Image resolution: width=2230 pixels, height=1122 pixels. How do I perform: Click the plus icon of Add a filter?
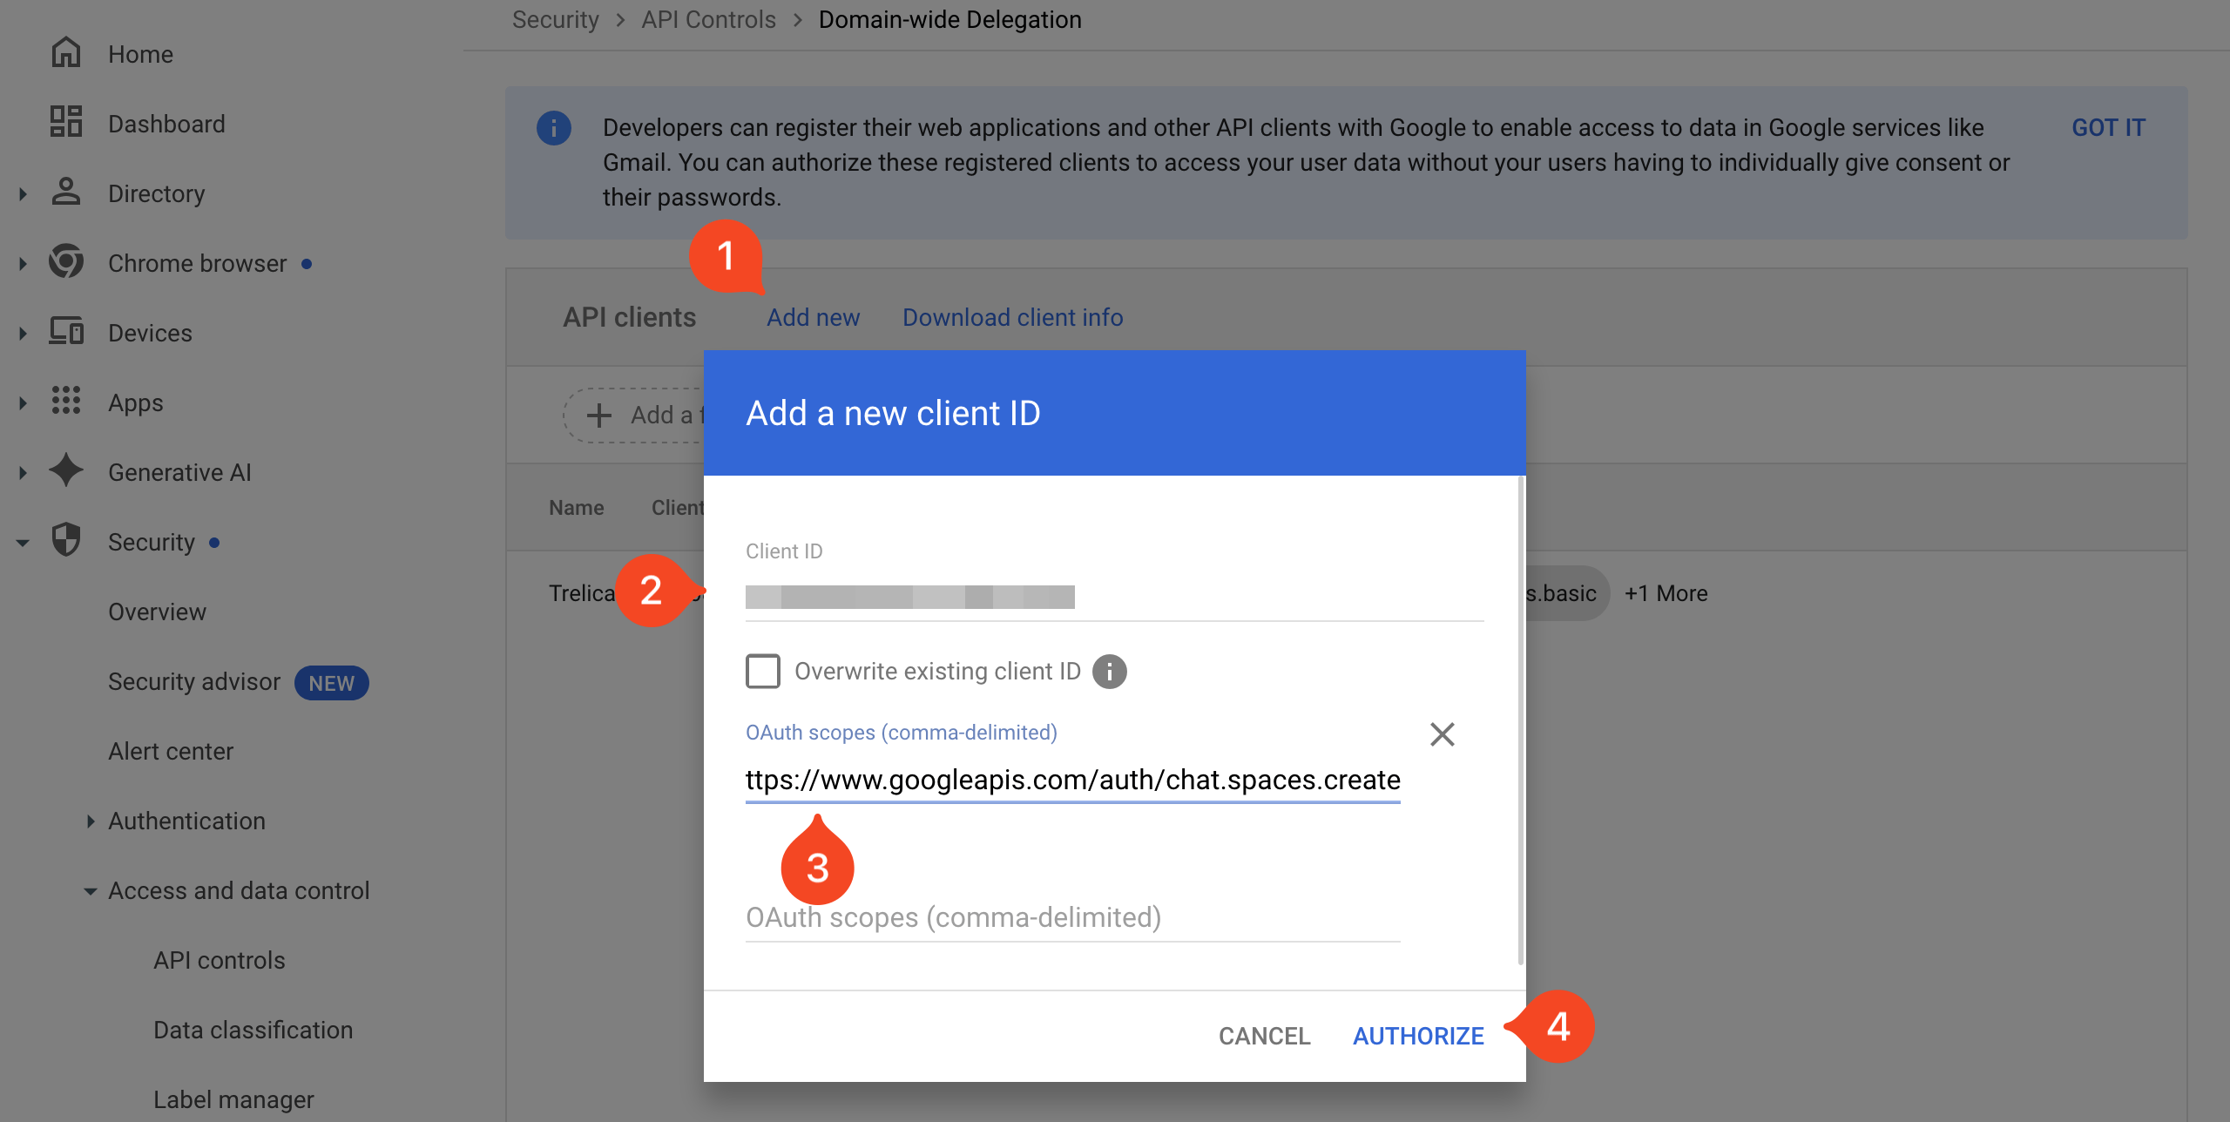(x=599, y=416)
